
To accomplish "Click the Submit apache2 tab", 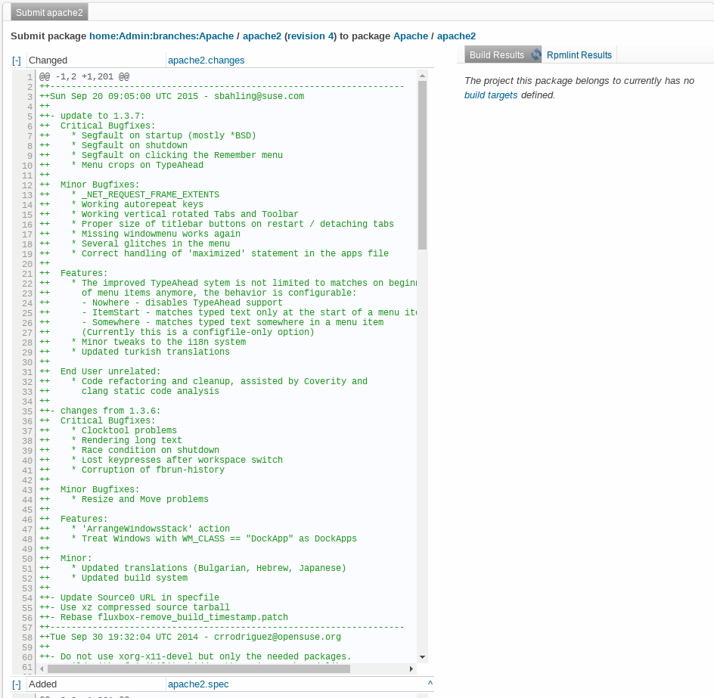I will [x=48, y=12].
